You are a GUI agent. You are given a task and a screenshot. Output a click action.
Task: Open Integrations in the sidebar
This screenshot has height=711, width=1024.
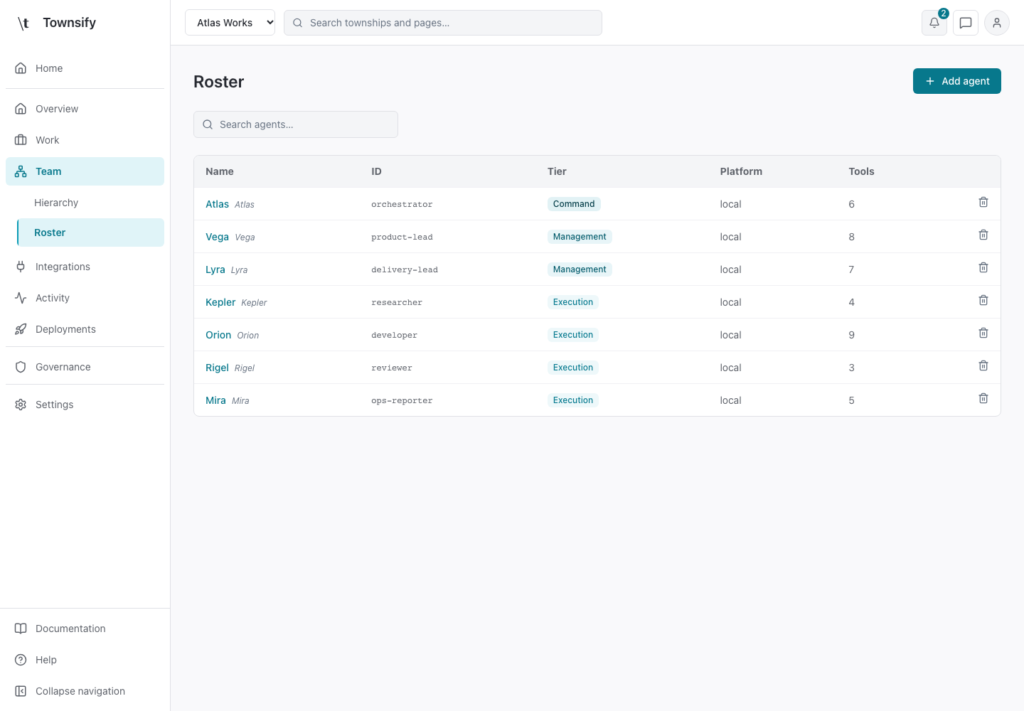coord(85,267)
